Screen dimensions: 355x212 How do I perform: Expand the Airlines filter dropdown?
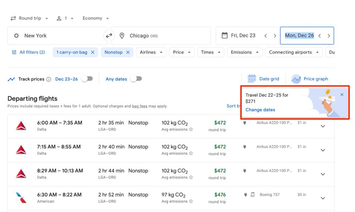151,52
